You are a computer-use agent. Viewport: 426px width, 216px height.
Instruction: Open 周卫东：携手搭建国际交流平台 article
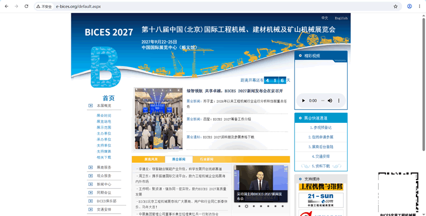click(x=181, y=179)
